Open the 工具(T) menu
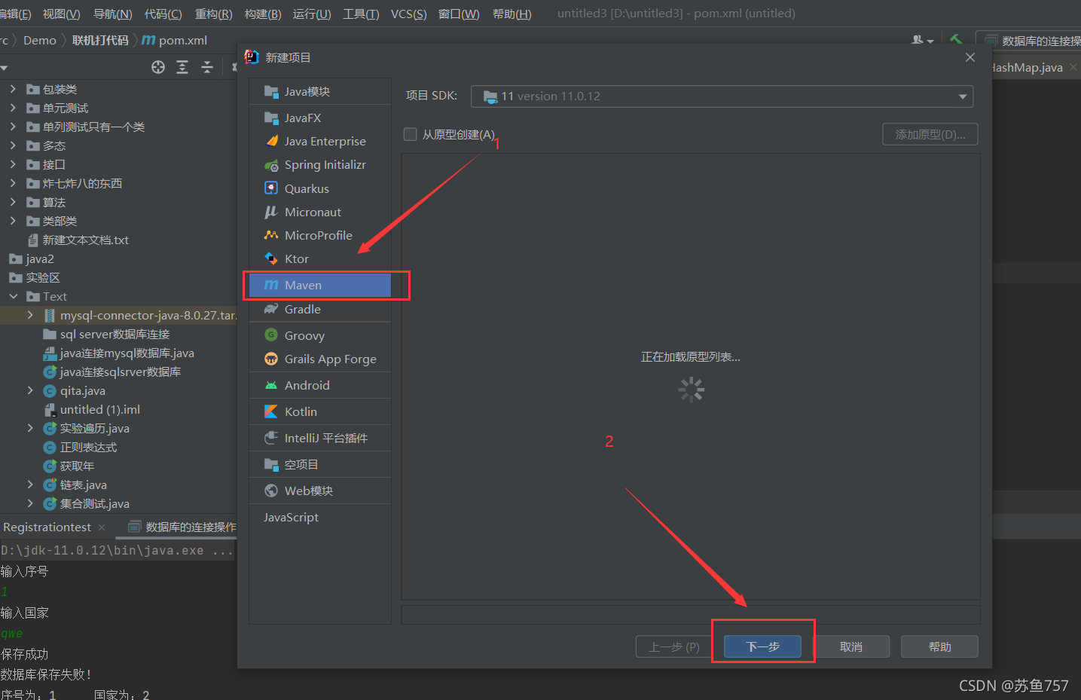The width and height of the screenshot is (1081, 700). click(x=361, y=14)
